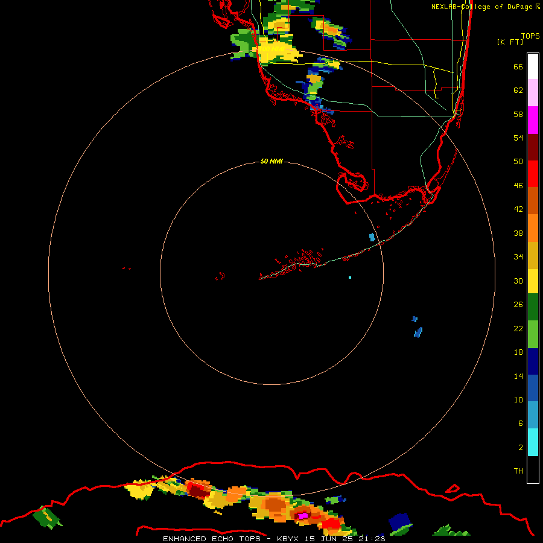The height and width of the screenshot is (543, 543).
Task: Click the cyan 2-6 kft legend swatch
Action: tap(533, 442)
